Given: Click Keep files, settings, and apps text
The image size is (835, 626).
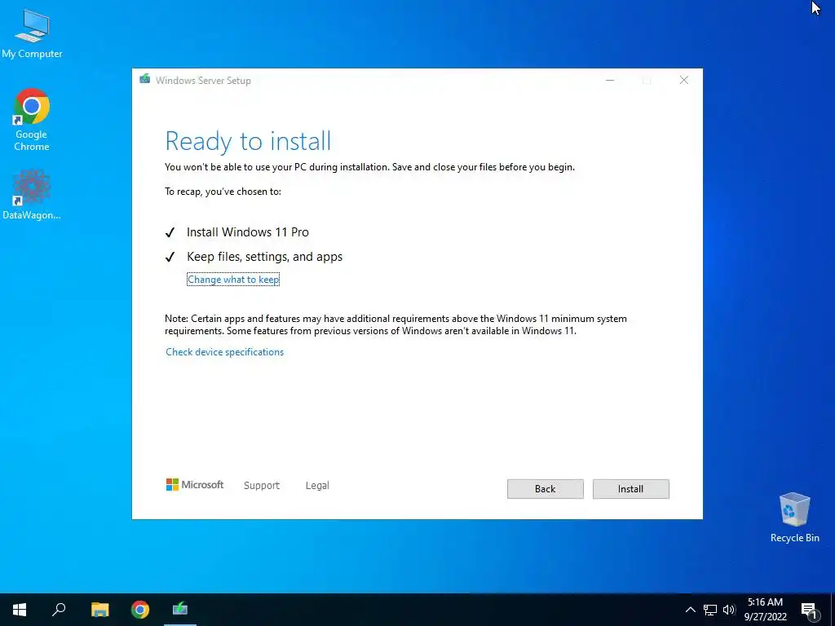Looking at the screenshot, I should [x=264, y=257].
